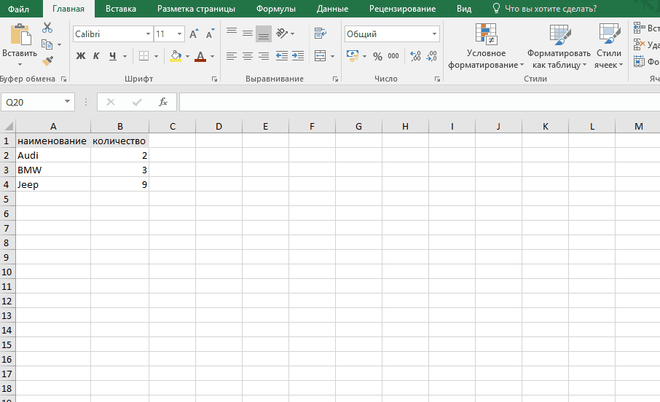Click Merge and Center icon
The image size is (660, 402).
(x=321, y=56)
